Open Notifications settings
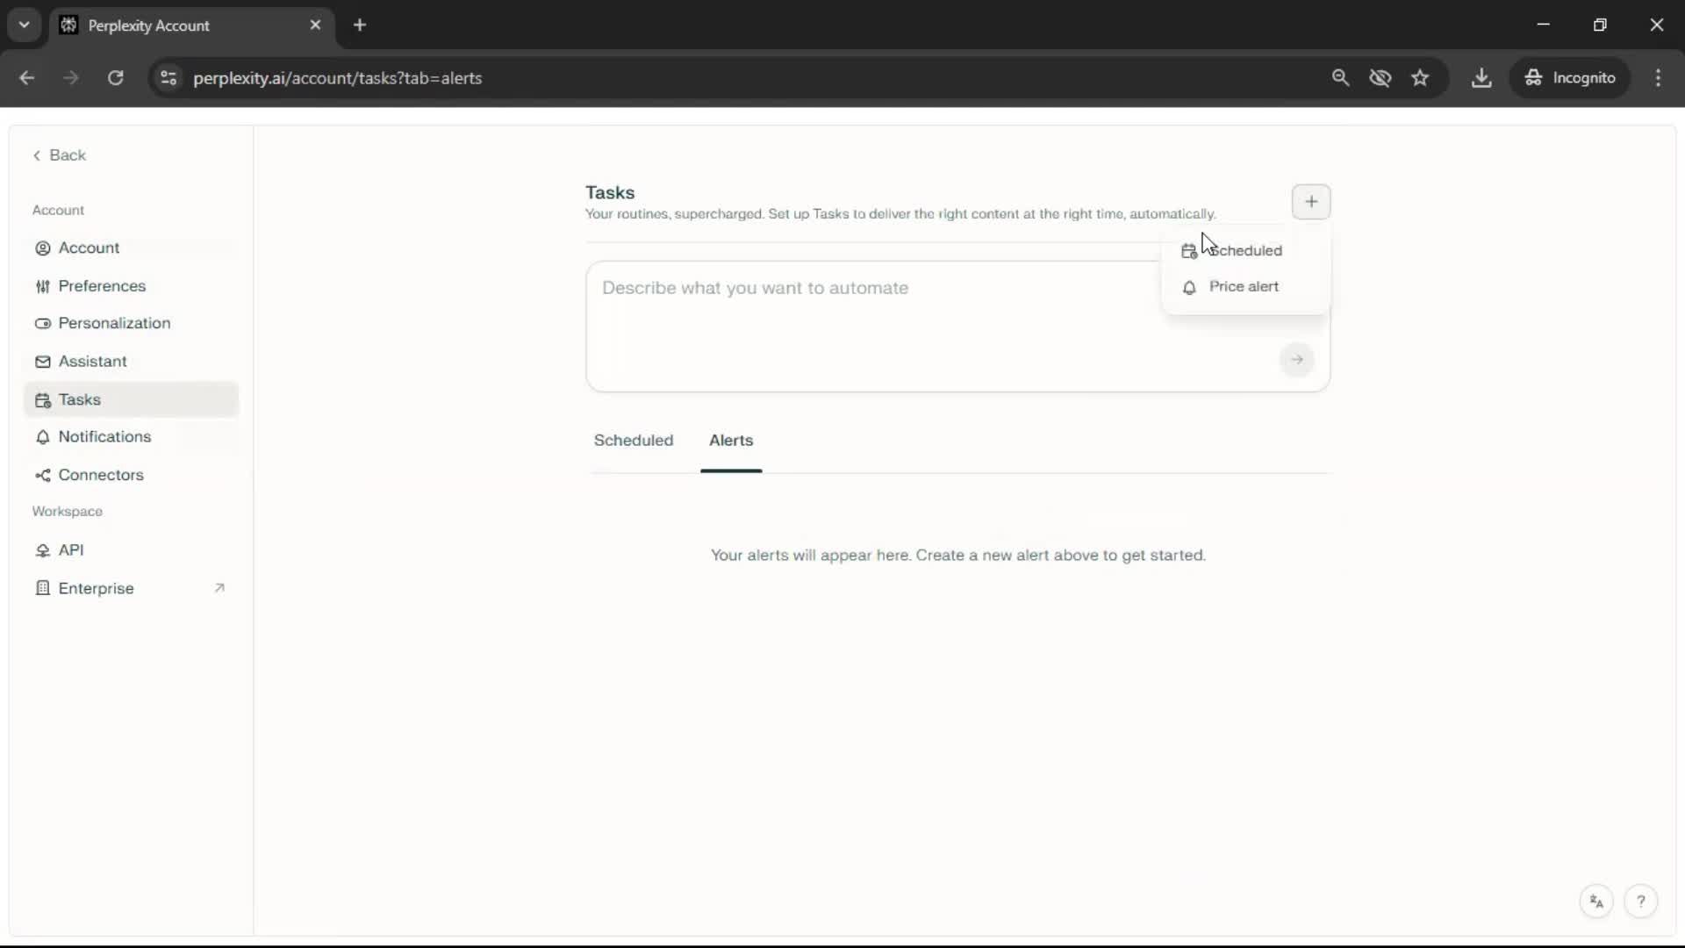Viewport: 1685px width, 948px height. [x=104, y=437]
